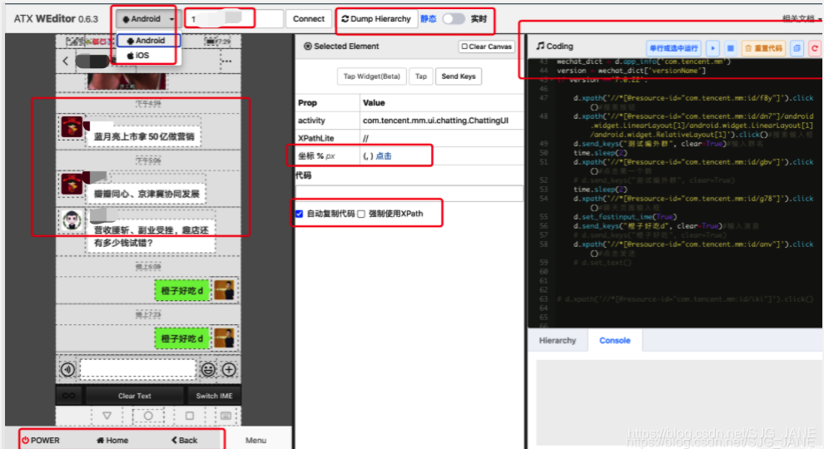Click the chat message text input box
Screen dimensions: 824x449
click(137, 368)
